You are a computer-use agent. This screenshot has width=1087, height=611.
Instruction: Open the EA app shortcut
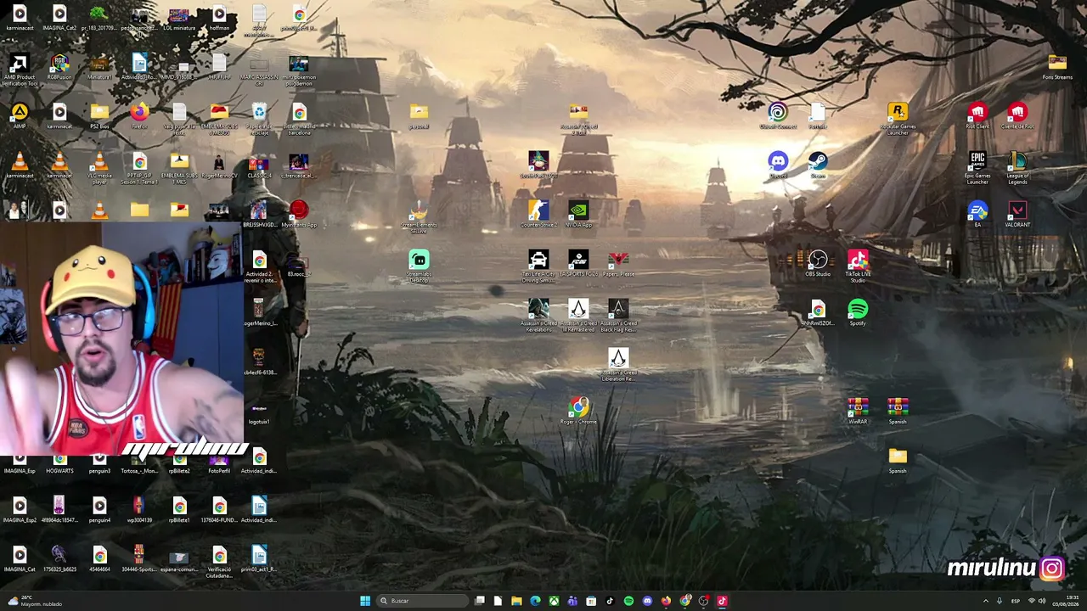point(977,215)
